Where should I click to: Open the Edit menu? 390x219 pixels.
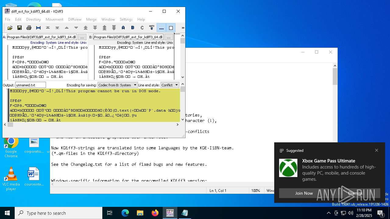pos(18,19)
